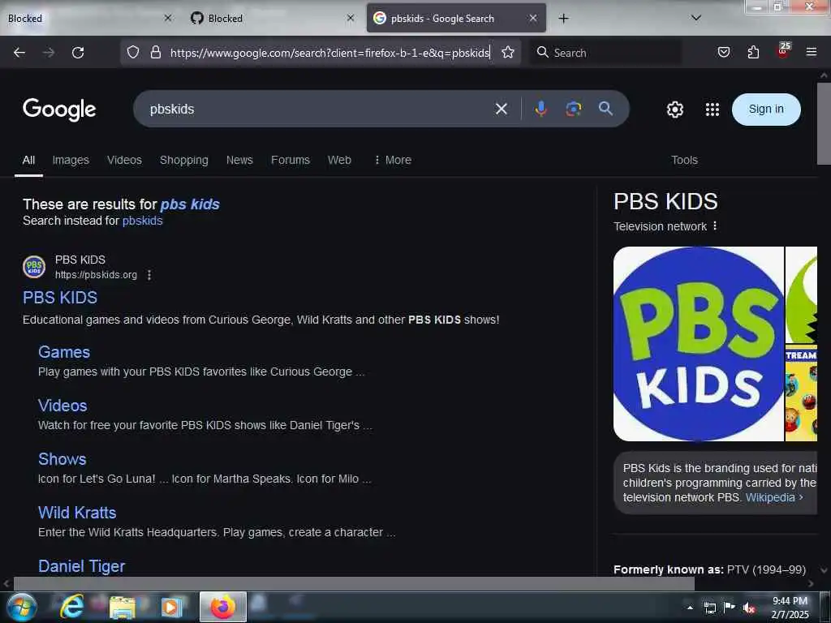Select the Web search tab

339,160
